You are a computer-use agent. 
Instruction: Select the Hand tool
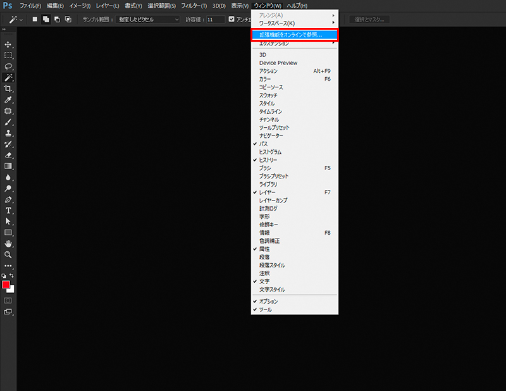point(8,244)
